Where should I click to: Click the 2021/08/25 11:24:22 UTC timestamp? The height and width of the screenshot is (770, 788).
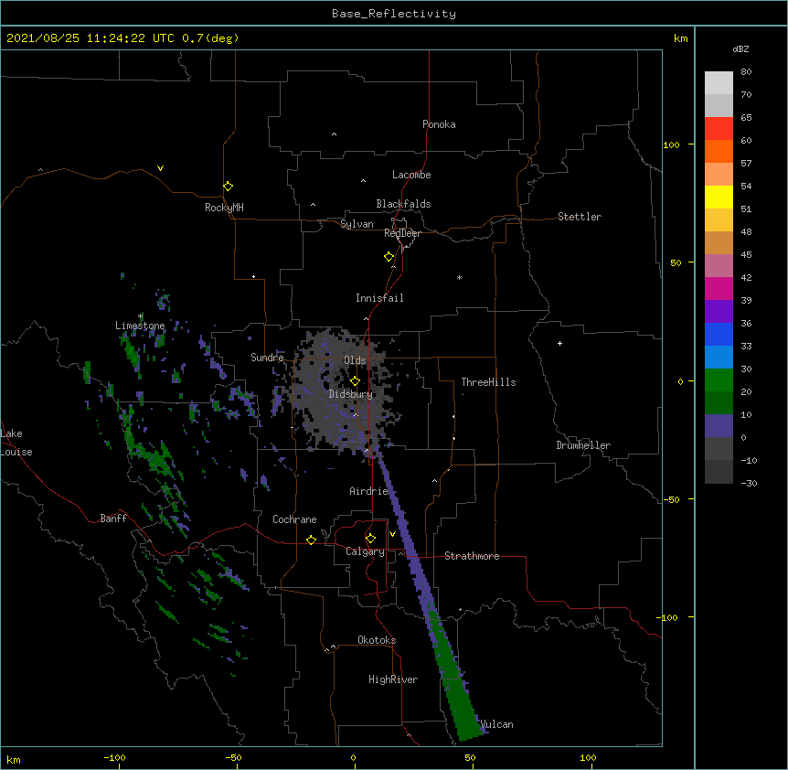(x=91, y=38)
